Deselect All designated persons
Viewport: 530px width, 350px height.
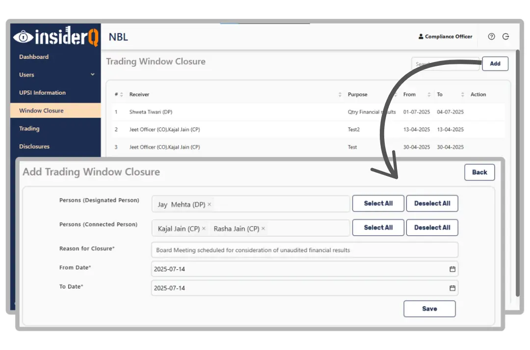click(x=432, y=204)
